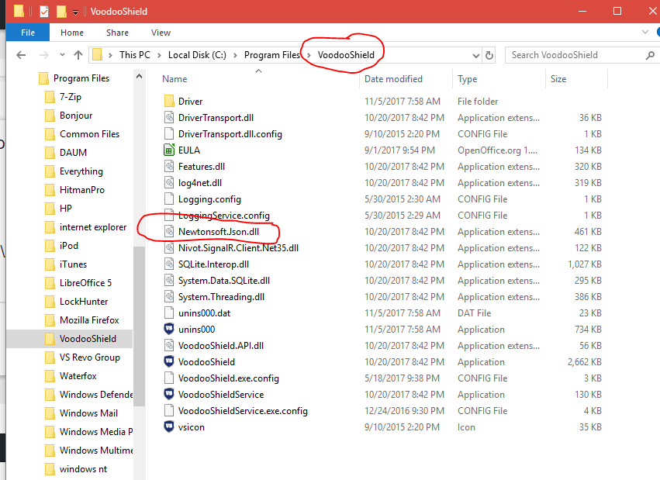Select the VoodooShield.API.dll file icon

(x=169, y=346)
